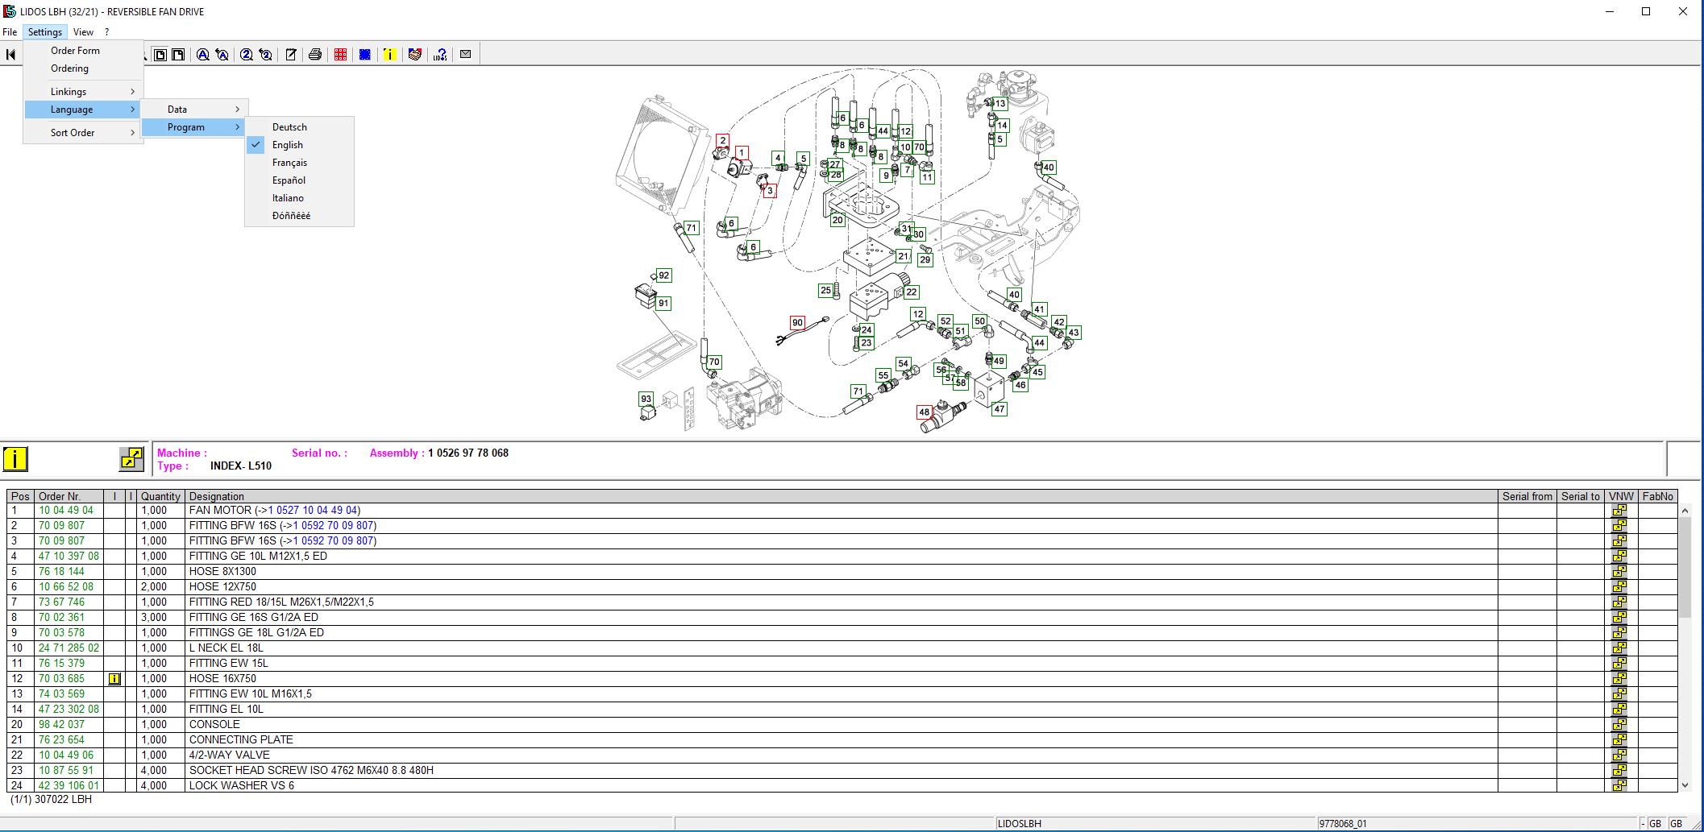Open replacement part link 1 0527 10 04 49 04
The height and width of the screenshot is (832, 1704).
(313, 510)
